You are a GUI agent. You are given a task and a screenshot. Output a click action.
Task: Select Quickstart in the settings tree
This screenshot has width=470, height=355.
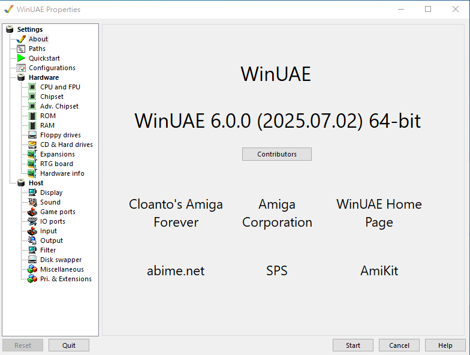44,58
